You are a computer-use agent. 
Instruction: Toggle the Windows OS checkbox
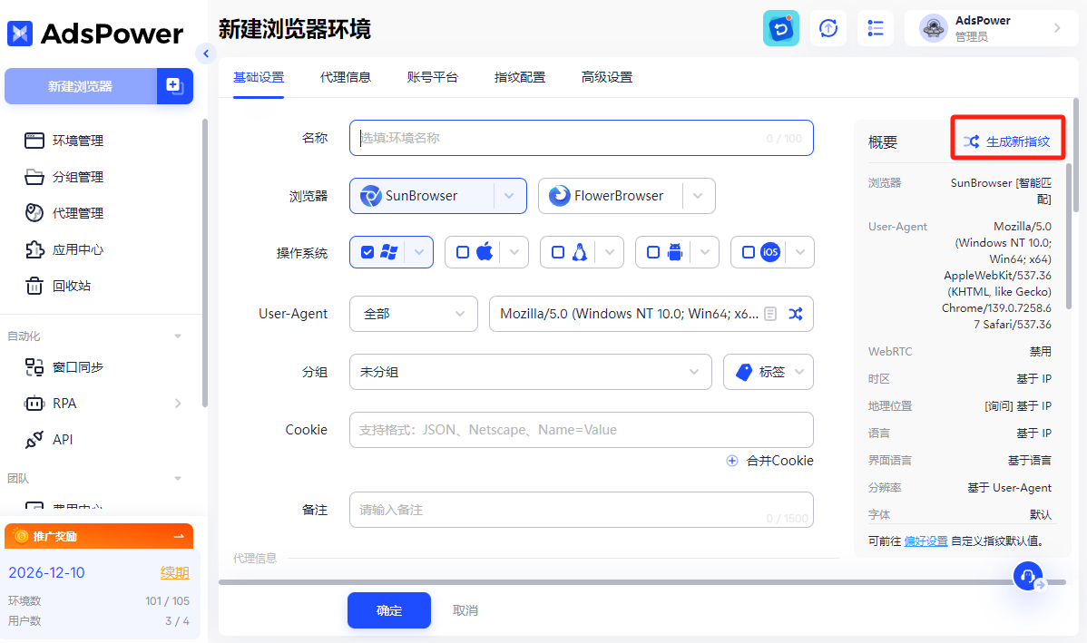tap(368, 252)
